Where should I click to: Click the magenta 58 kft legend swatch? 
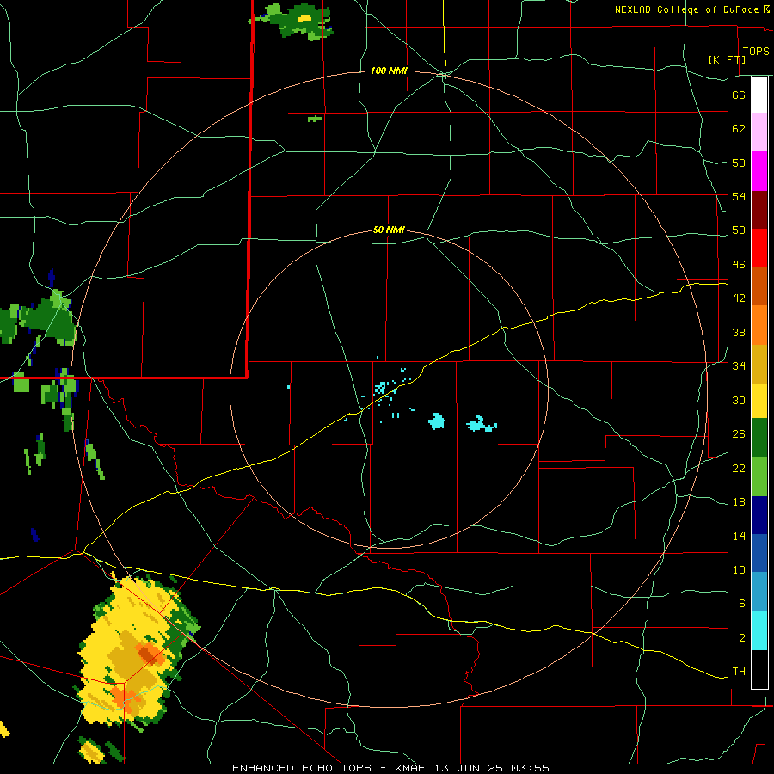[759, 171]
